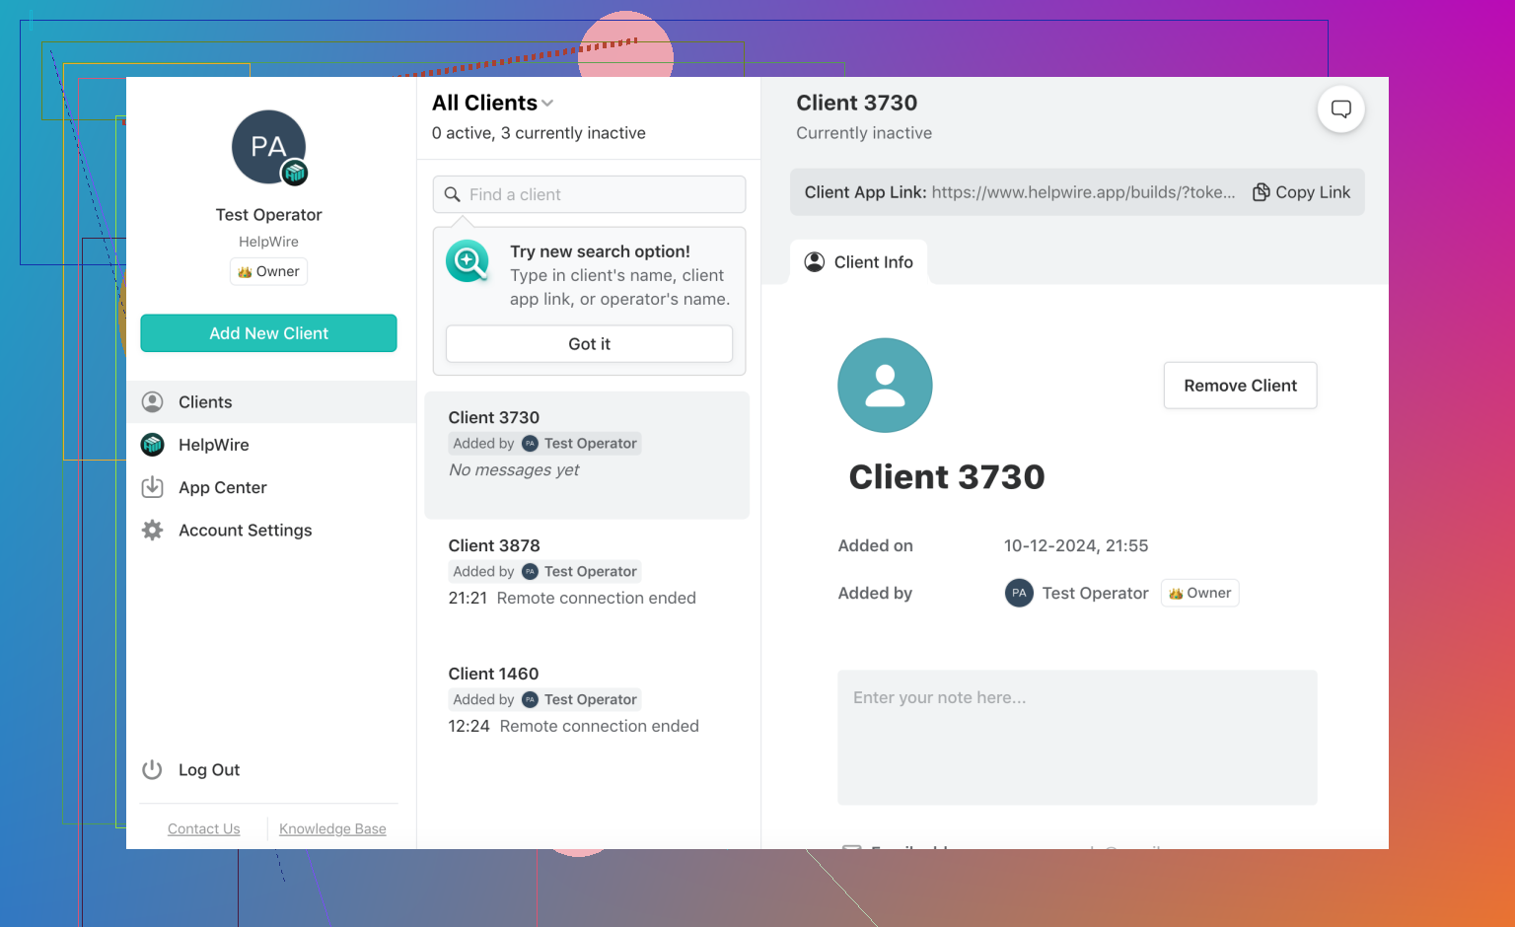Open Account Settings

coord(271,531)
